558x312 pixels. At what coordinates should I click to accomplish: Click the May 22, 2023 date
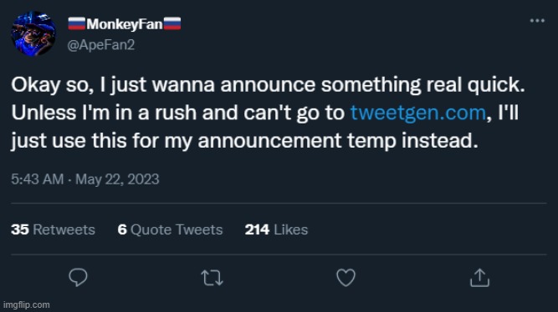point(117,179)
